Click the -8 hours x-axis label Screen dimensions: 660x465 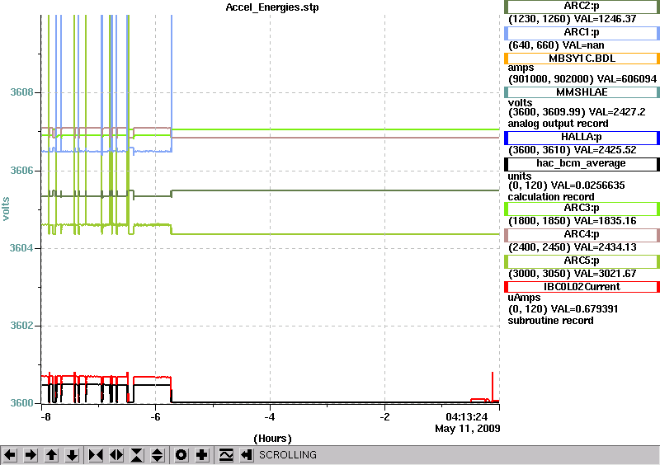(x=45, y=417)
